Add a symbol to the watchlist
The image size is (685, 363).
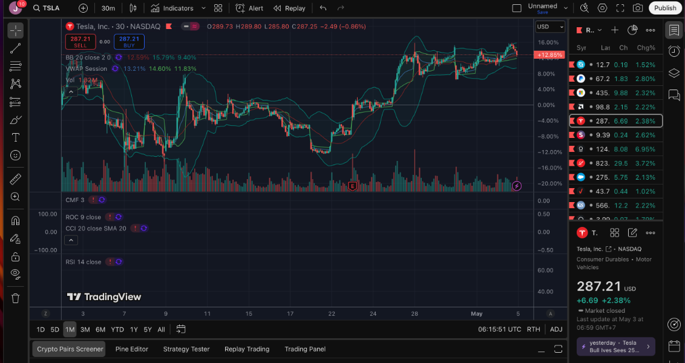point(615,30)
